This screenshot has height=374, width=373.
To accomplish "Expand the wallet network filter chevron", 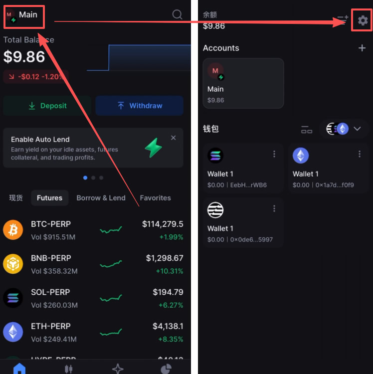I will tap(357, 129).
